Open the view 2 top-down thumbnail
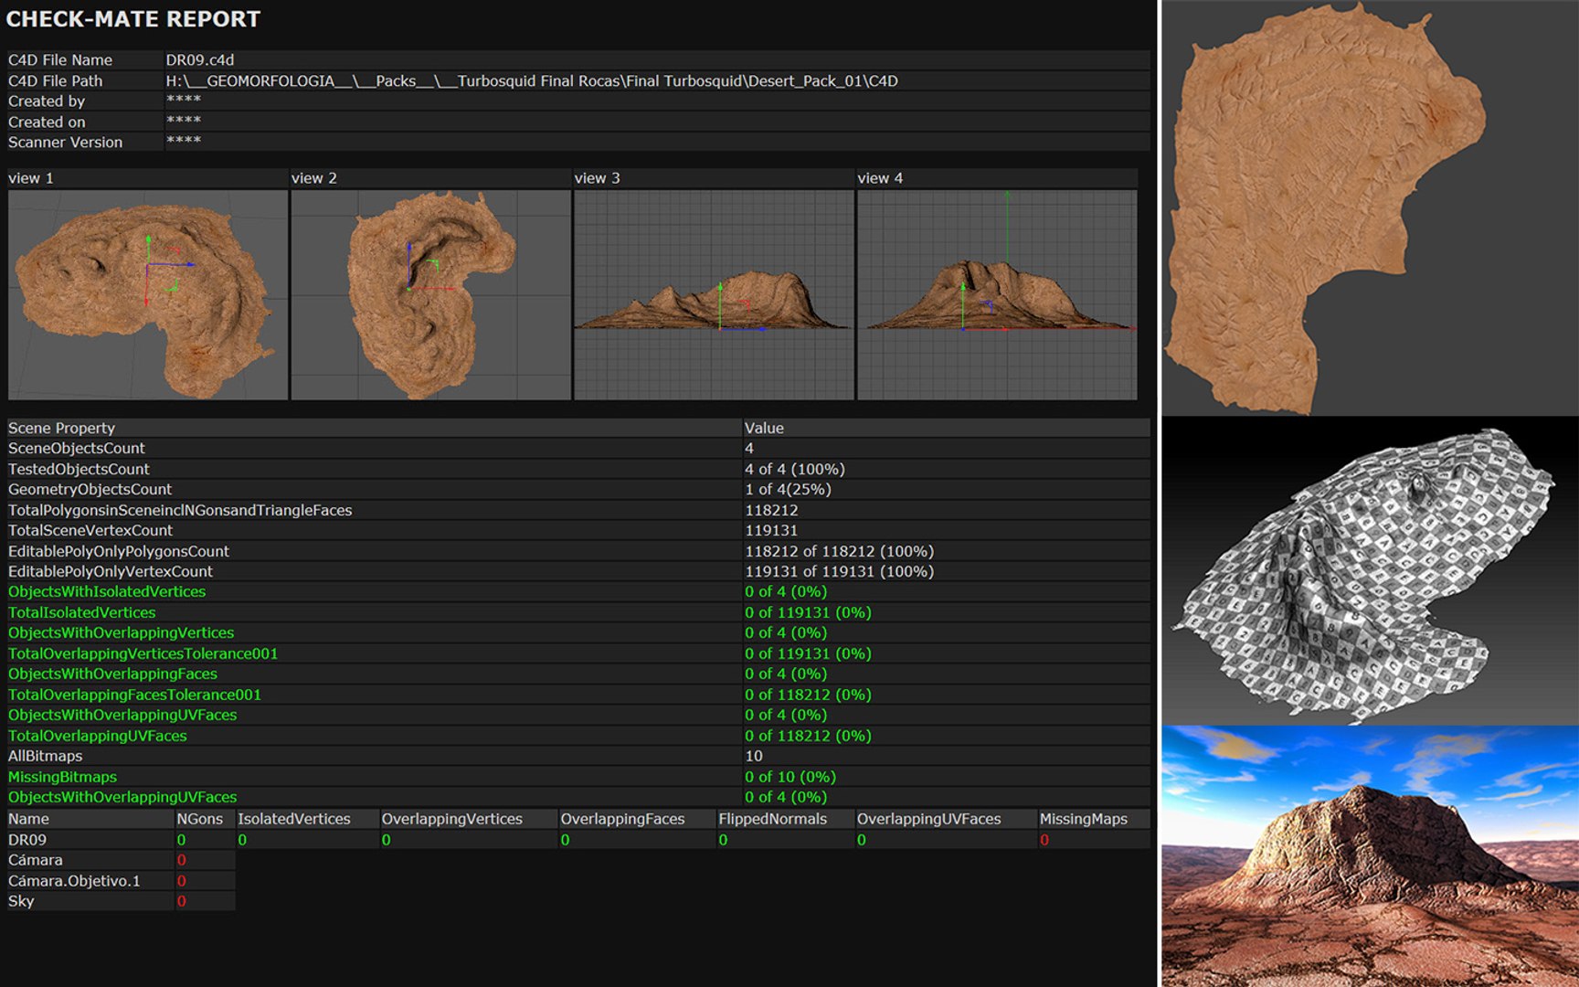 (x=430, y=295)
